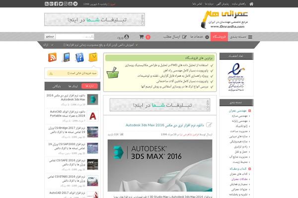This screenshot has height=198, width=298.
Task: Click the views chart icon near 116
Action: 122,134
